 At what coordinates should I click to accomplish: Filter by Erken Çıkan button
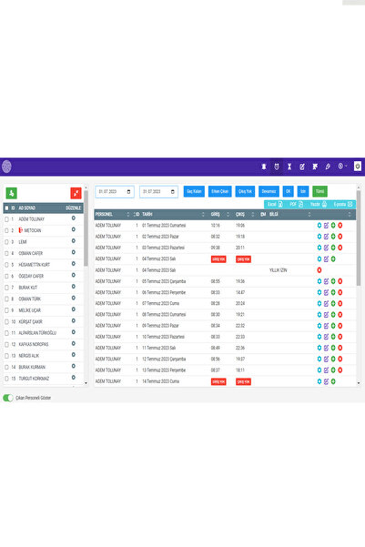pyautogui.click(x=220, y=191)
